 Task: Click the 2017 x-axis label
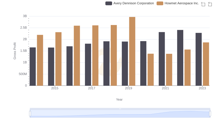92,88
